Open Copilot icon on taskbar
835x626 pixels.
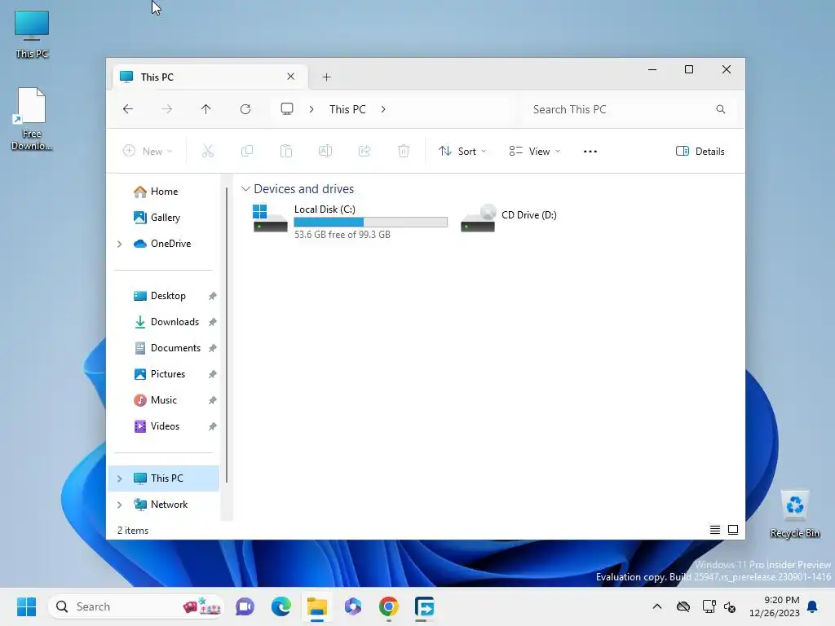[352, 606]
